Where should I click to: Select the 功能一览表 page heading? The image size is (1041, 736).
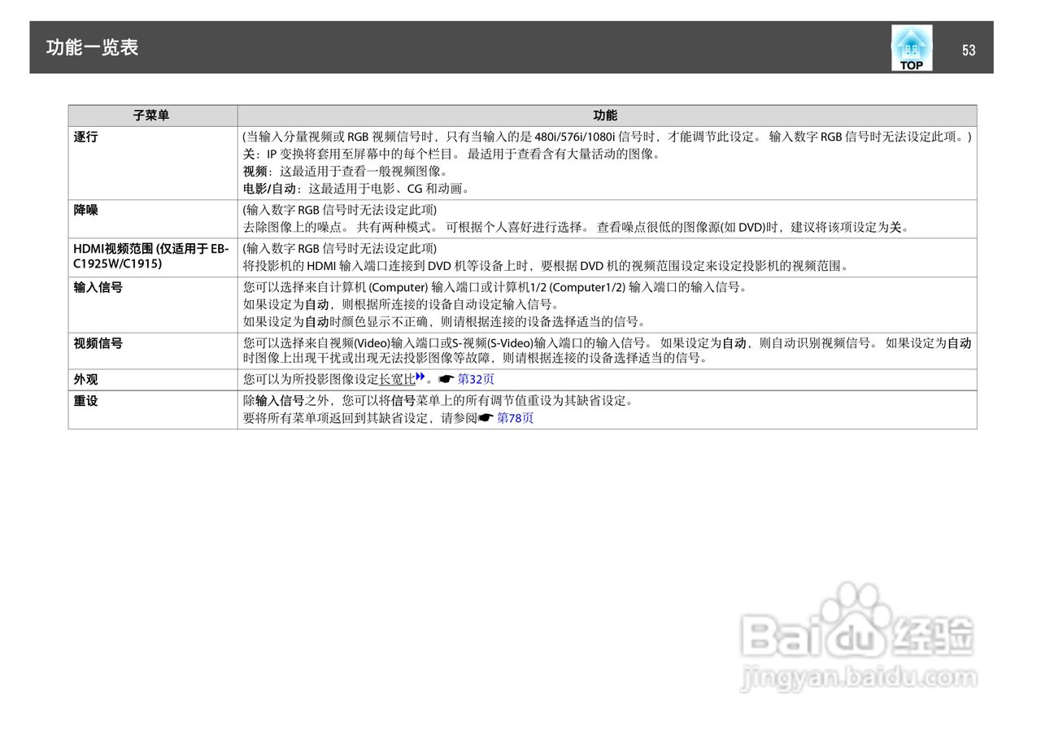(x=92, y=47)
